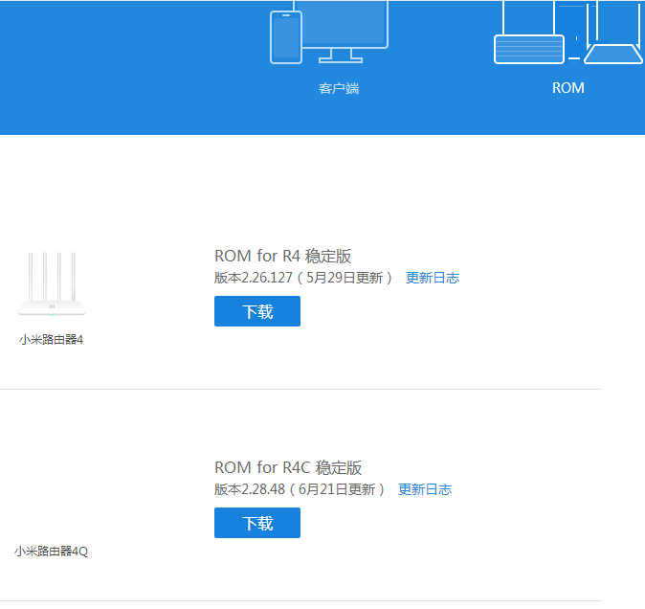The height and width of the screenshot is (609, 645).
Task: Download the ROM for R4C 稳定版
Action: [257, 523]
